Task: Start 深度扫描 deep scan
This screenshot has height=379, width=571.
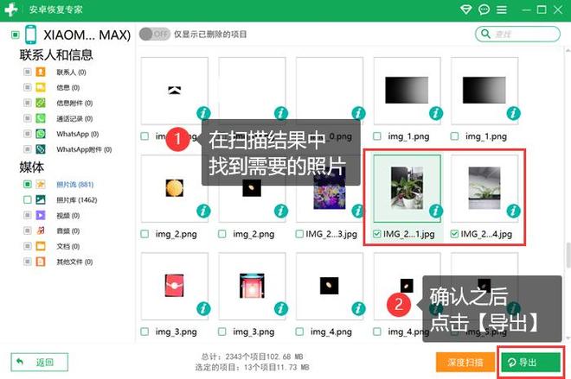Action: pyautogui.click(x=465, y=363)
